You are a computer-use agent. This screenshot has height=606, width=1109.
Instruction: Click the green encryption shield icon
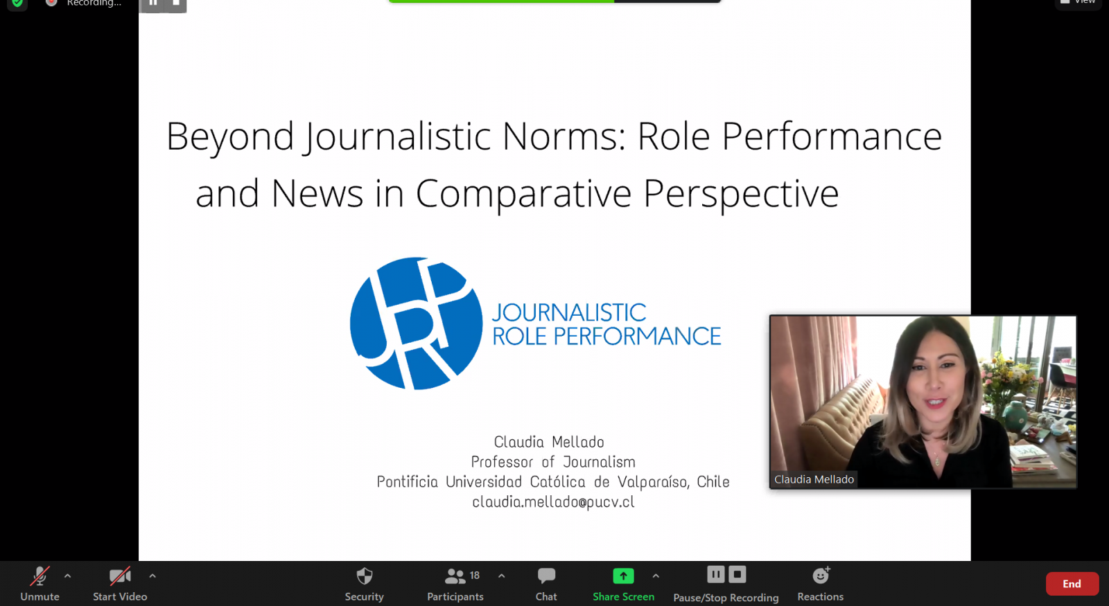17,3
